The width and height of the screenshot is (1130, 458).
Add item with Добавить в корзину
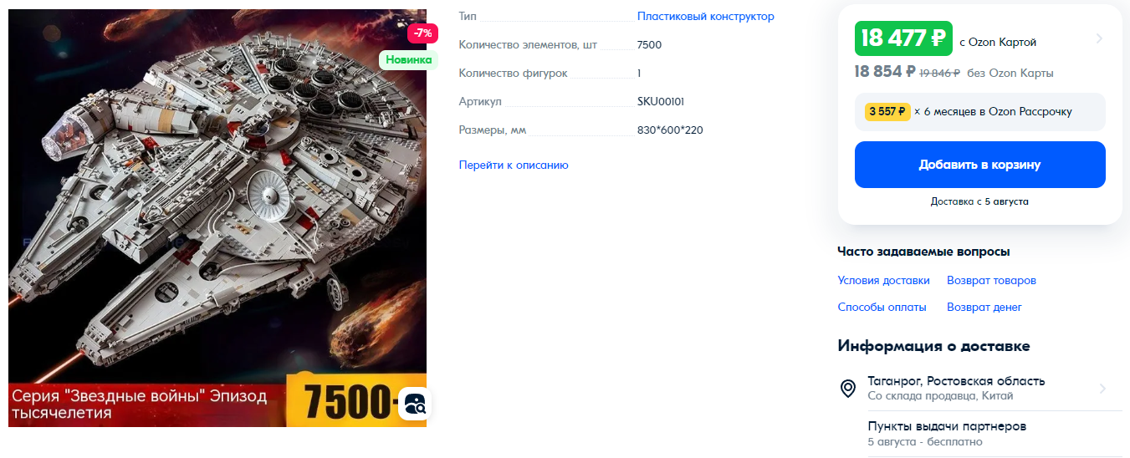(979, 165)
